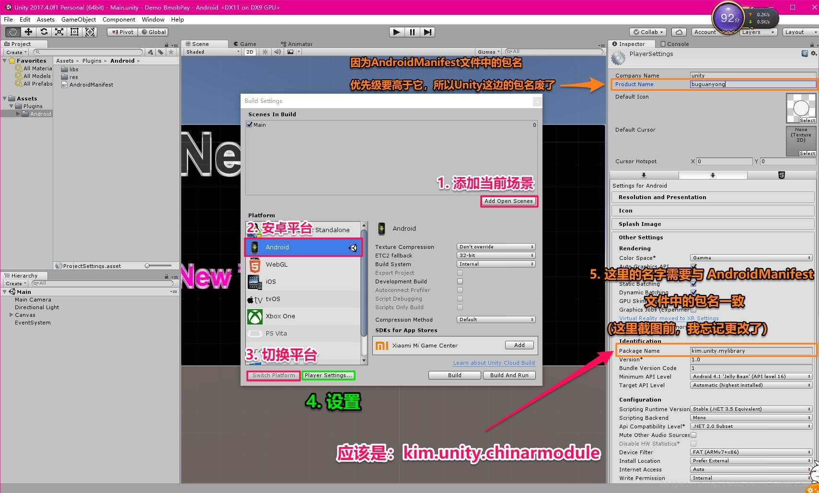Open the Component menu
The width and height of the screenshot is (819, 493).
[x=119, y=20]
